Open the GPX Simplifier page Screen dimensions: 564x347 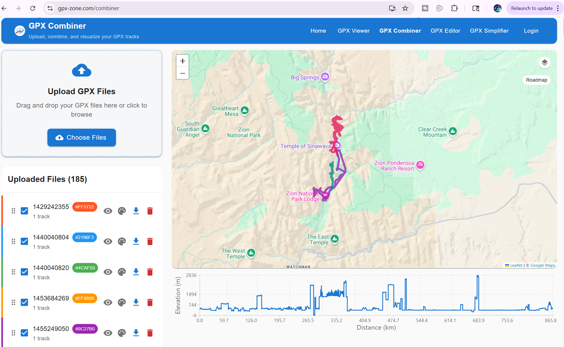coord(489,31)
